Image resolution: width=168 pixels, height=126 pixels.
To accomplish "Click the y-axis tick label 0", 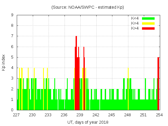I will [12, 110].
